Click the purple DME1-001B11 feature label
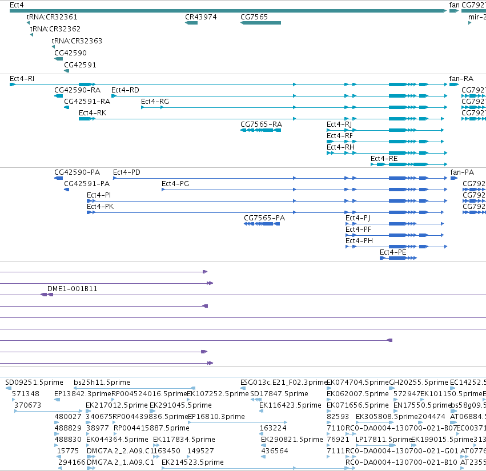 tap(72, 289)
